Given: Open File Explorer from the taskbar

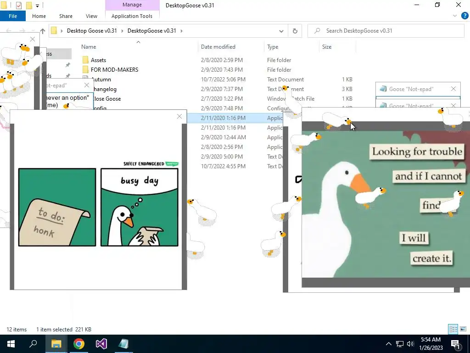Looking at the screenshot, I should (56, 344).
